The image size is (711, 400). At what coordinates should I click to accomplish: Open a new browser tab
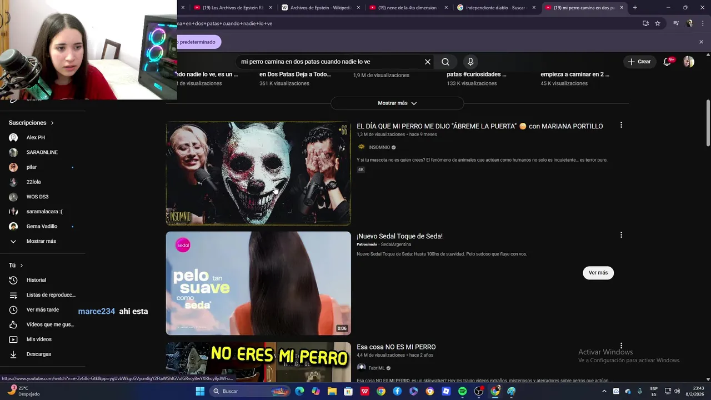pyautogui.click(x=635, y=8)
